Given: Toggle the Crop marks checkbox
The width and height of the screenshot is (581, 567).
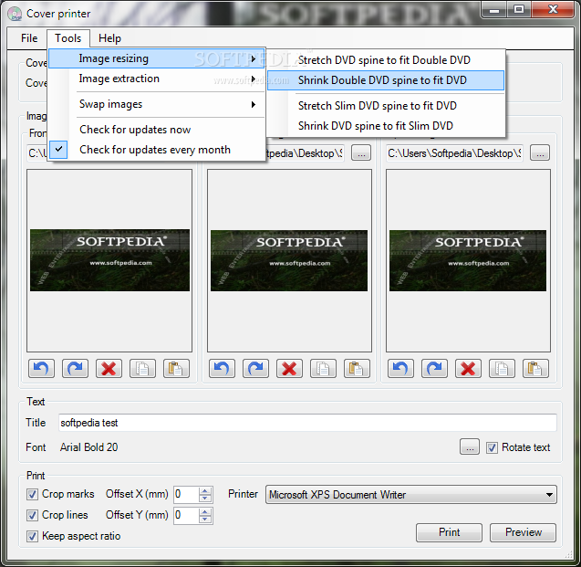Looking at the screenshot, I should [x=32, y=494].
